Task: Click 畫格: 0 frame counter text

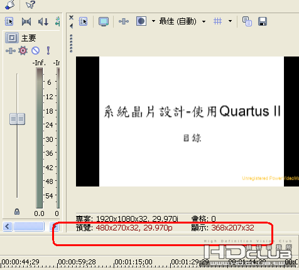Action: pyautogui.click(x=204, y=219)
